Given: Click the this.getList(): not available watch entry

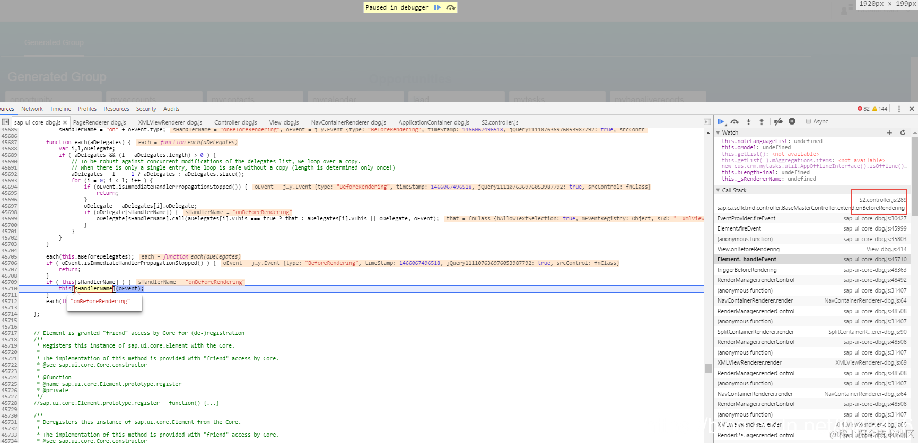Looking at the screenshot, I should pyautogui.click(x=770, y=154).
